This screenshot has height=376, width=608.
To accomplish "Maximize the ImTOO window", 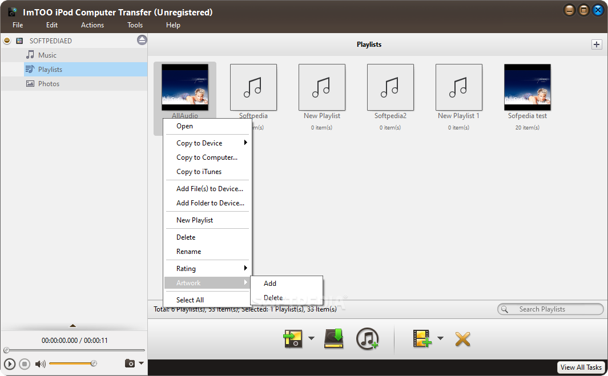I will point(583,10).
